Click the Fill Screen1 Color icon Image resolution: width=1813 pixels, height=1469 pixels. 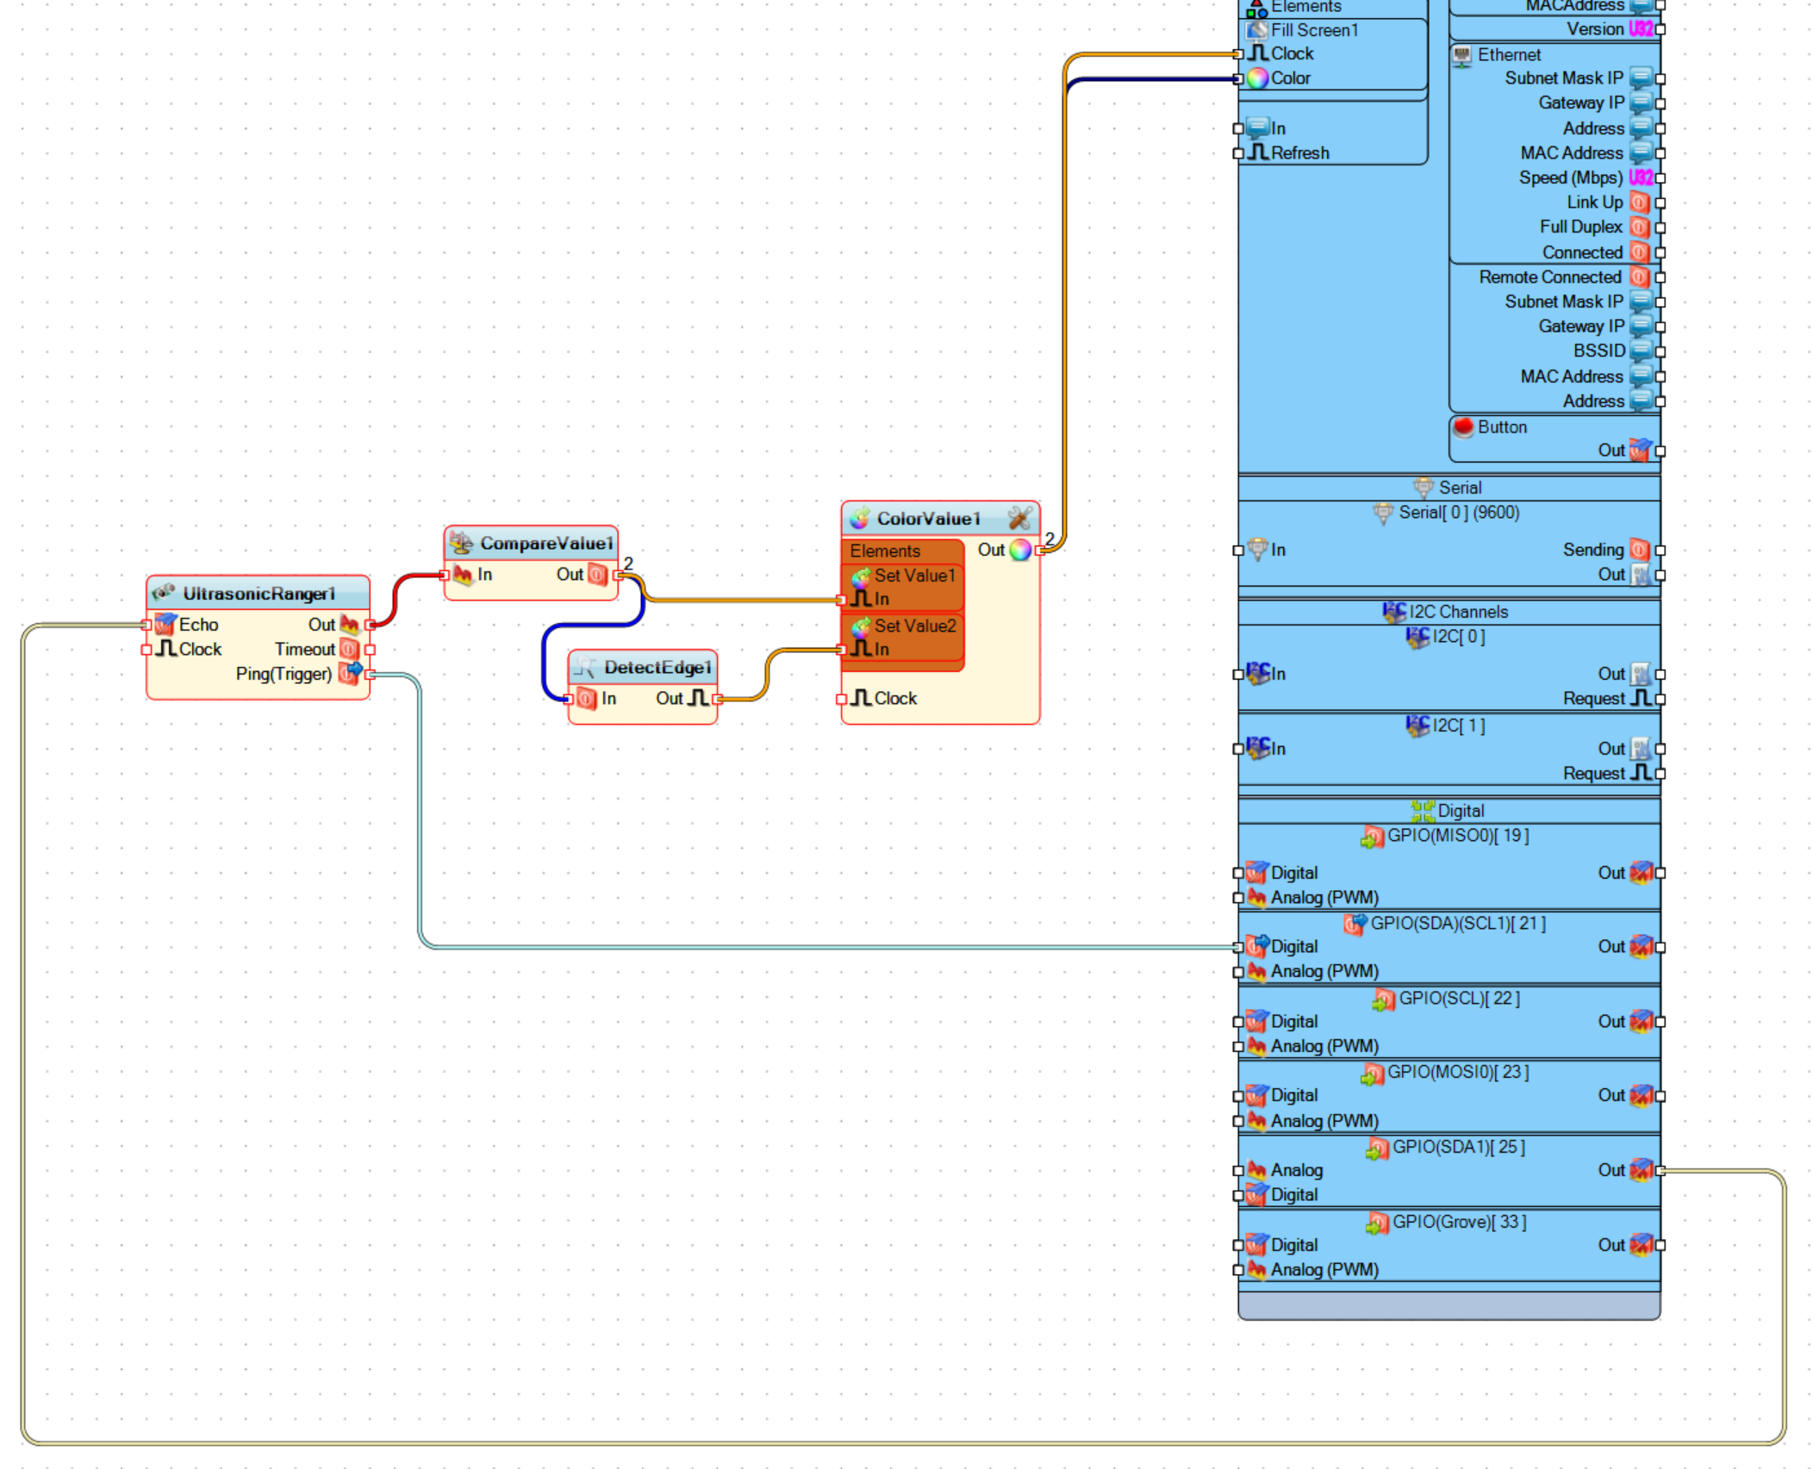coord(1258,78)
